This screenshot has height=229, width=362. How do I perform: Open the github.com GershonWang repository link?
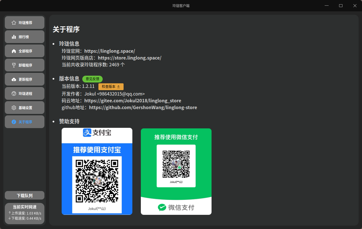pyautogui.click(x=143, y=107)
